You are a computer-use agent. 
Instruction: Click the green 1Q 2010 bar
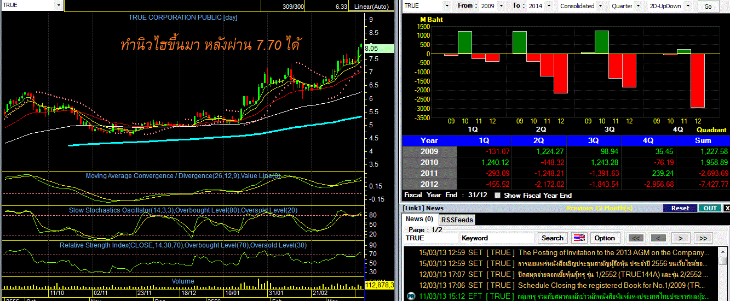tap(465, 43)
